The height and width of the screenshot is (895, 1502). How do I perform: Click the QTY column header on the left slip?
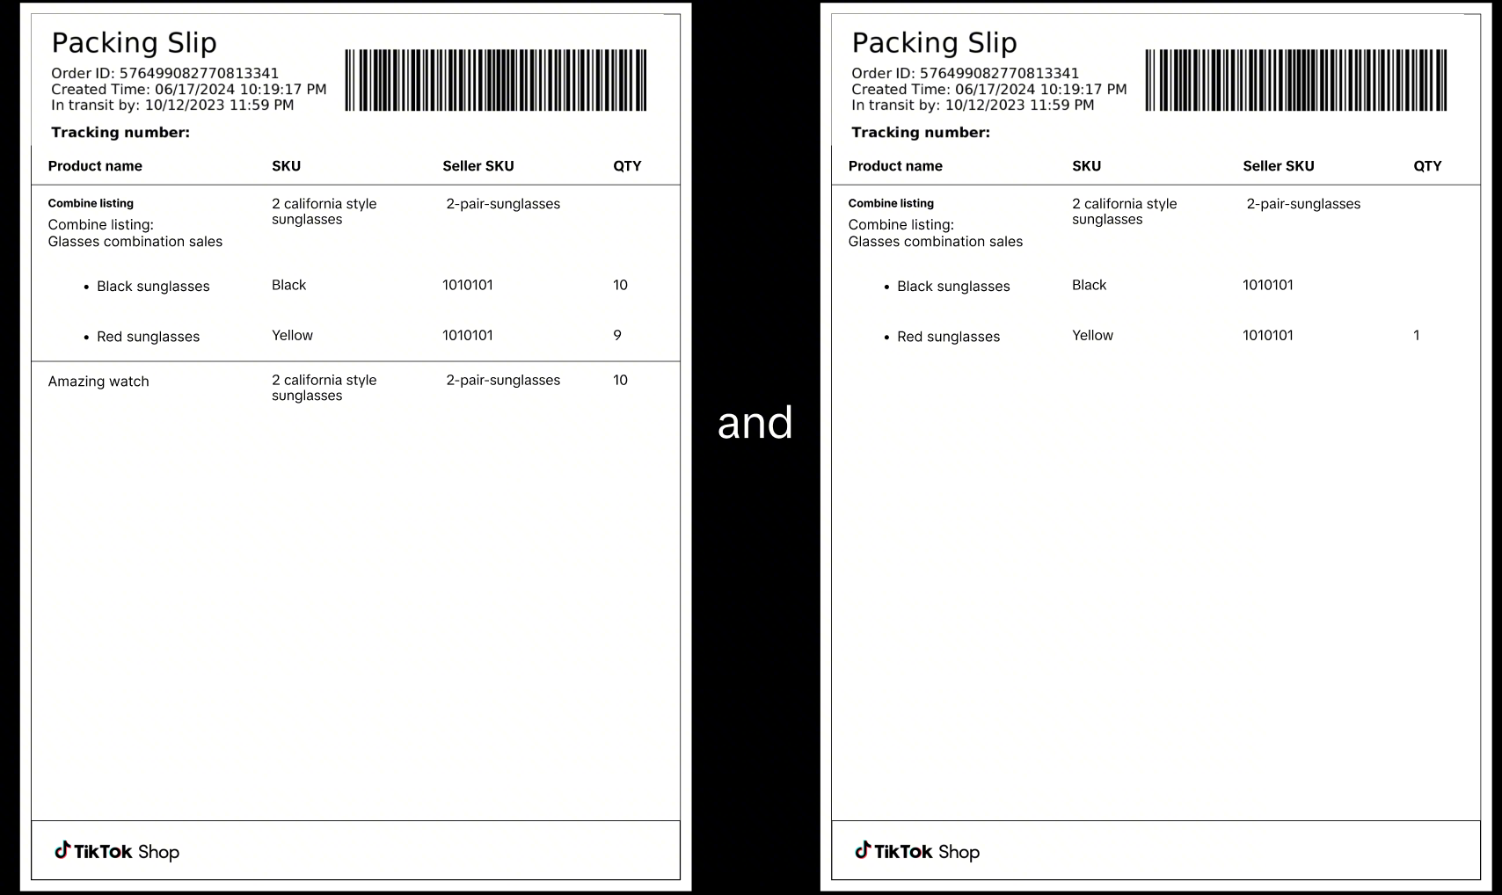pyautogui.click(x=627, y=166)
